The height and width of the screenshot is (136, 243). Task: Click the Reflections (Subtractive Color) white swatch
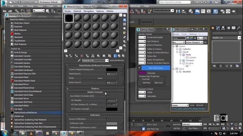(112, 128)
